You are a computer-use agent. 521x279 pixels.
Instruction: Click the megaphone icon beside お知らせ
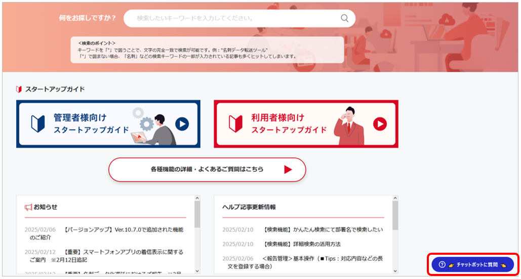click(28, 207)
